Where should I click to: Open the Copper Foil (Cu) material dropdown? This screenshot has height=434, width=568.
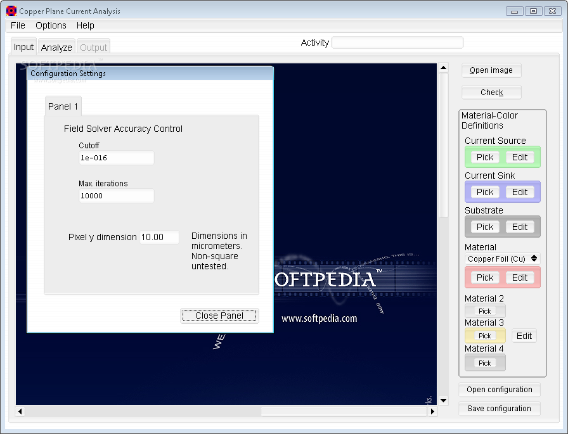click(x=502, y=258)
